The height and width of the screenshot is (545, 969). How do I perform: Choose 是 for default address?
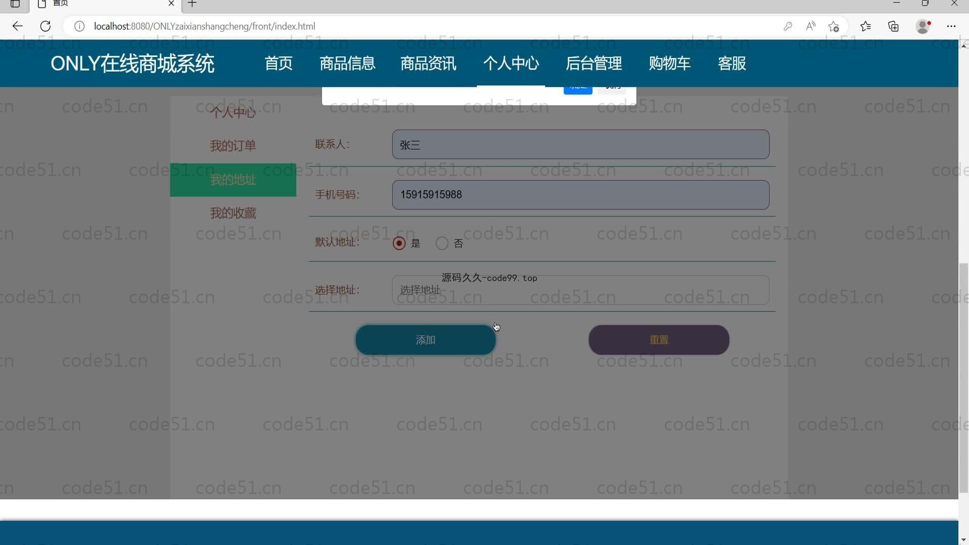[x=399, y=243]
